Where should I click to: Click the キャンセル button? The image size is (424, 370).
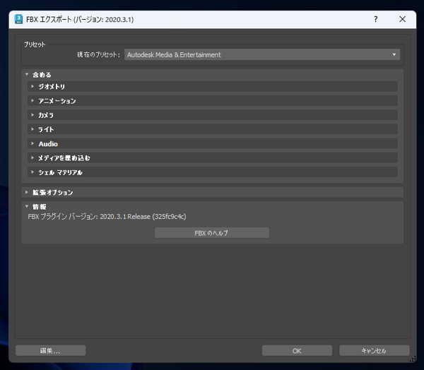(375, 350)
